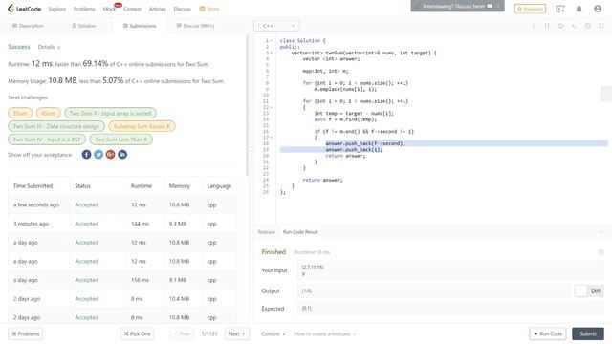Open Problems in the navigation bar
This screenshot has width=612, height=344.
[84, 9]
